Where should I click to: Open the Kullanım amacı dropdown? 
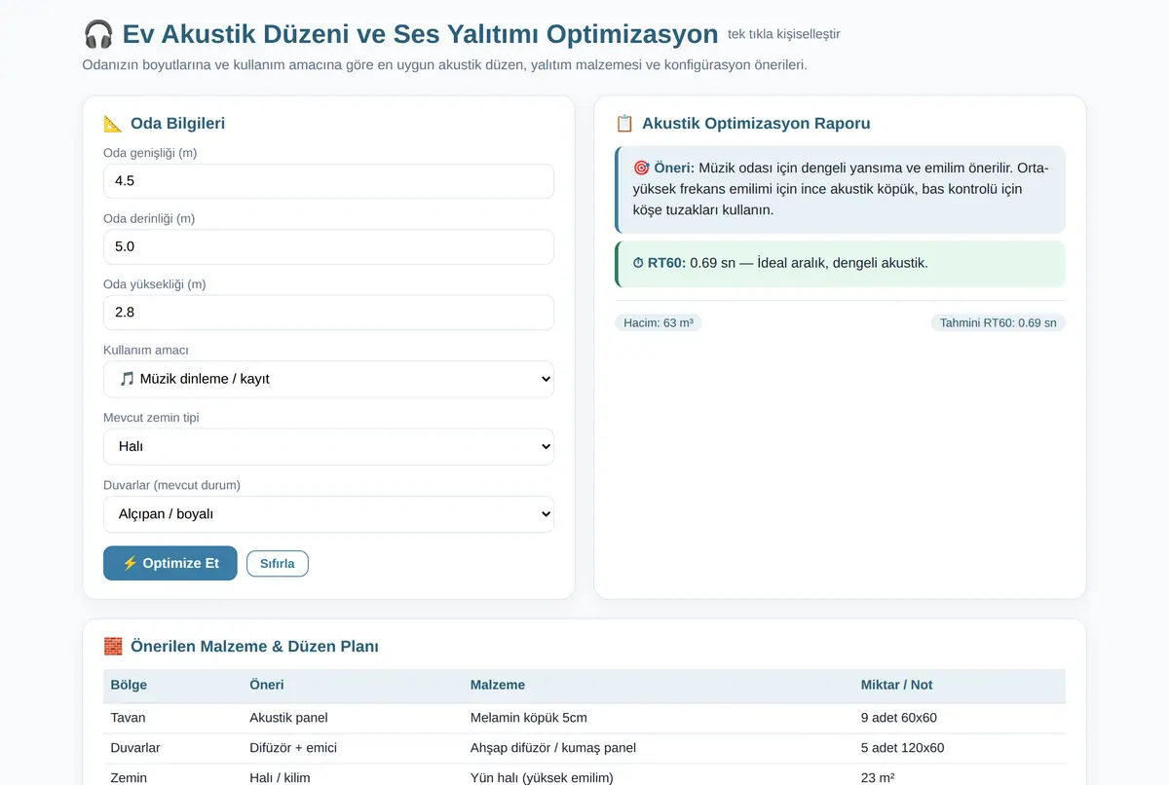pos(328,379)
